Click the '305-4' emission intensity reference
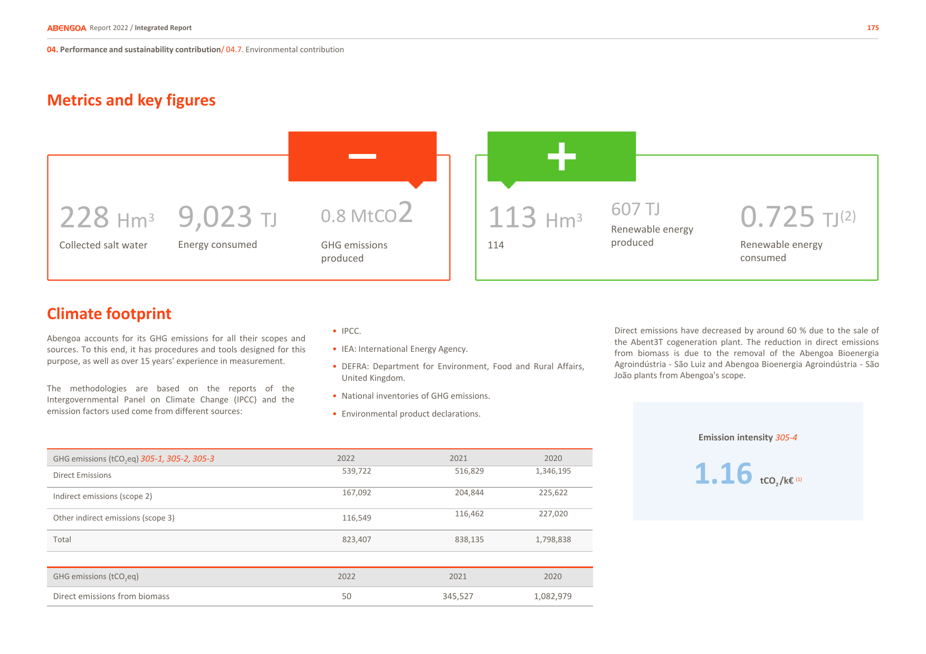Image resolution: width=926 pixels, height=654 pixels. point(786,438)
